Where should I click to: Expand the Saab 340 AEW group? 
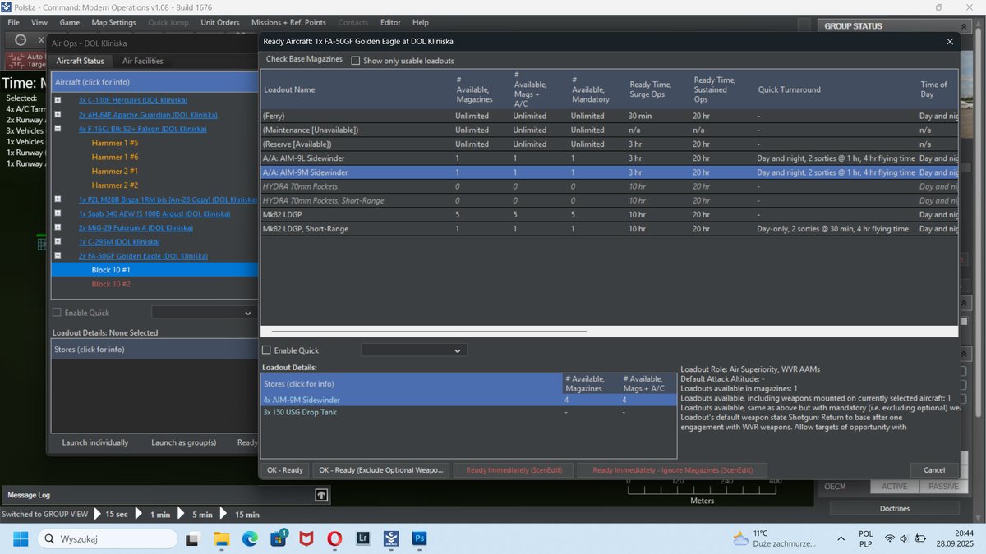coord(58,213)
